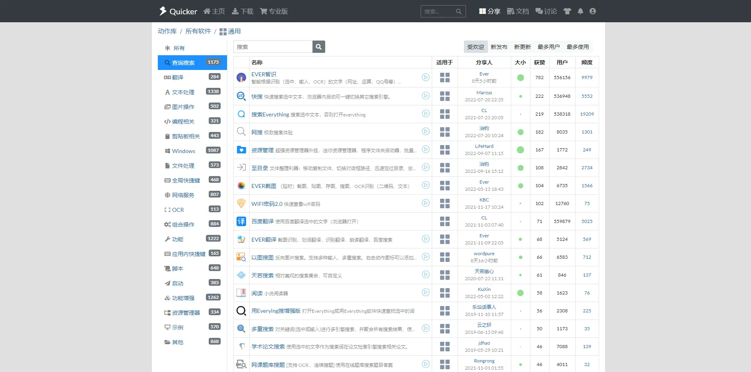Click the play icon on 快搜 row

click(426, 96)
